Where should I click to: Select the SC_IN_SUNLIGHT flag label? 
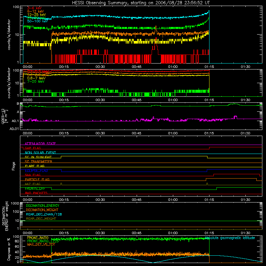click(x=38, y=157)
